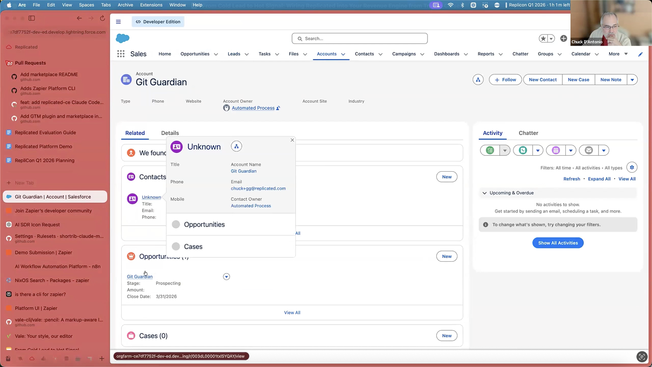Open the Spaces menu in macOS menu bar
This screenshot has width=652, height=367.
(x=86, y=5)
